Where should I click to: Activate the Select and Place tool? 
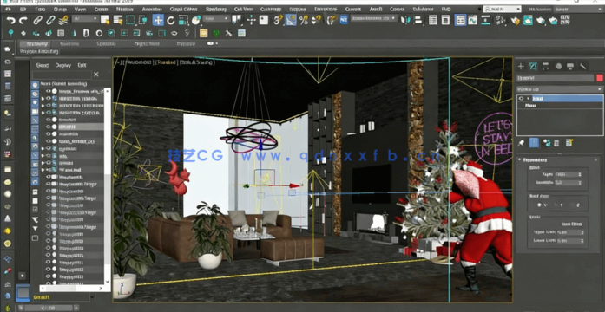tap(196, 20)
